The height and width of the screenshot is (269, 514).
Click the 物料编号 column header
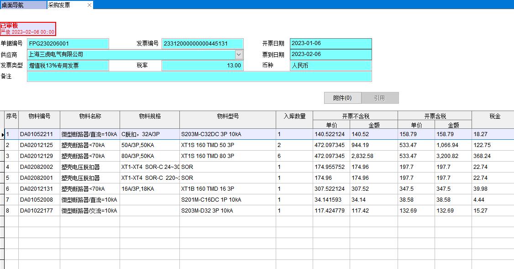pyautogui.click(x=39, y=117)
